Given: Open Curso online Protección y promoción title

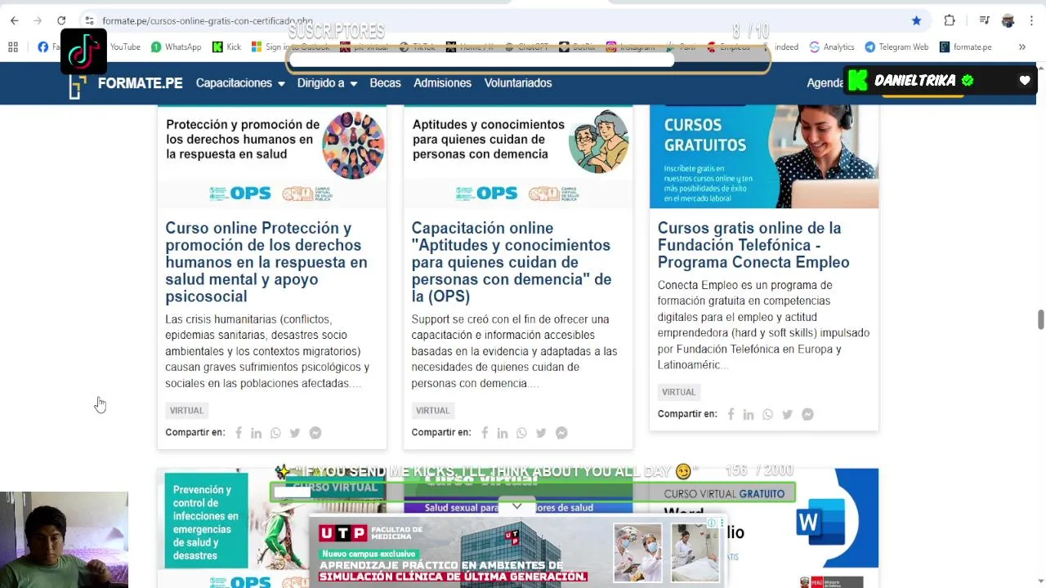Looking at the screenshot, I should (266, 262).
